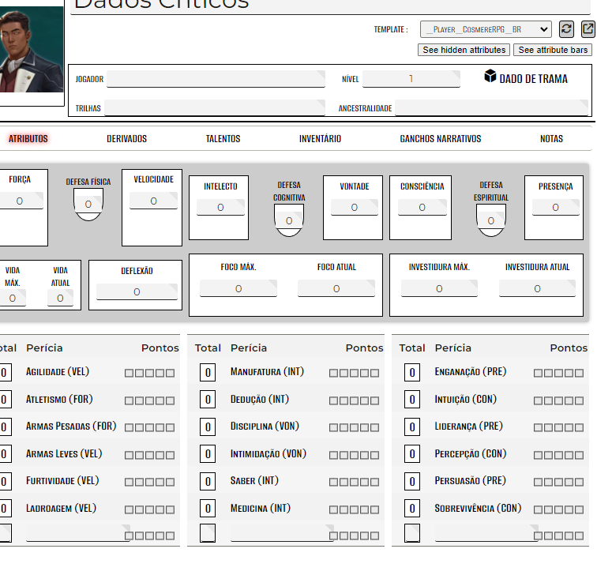Roll the Intimidação (VON) skill

pyautogui.click(x=268, y=453)
